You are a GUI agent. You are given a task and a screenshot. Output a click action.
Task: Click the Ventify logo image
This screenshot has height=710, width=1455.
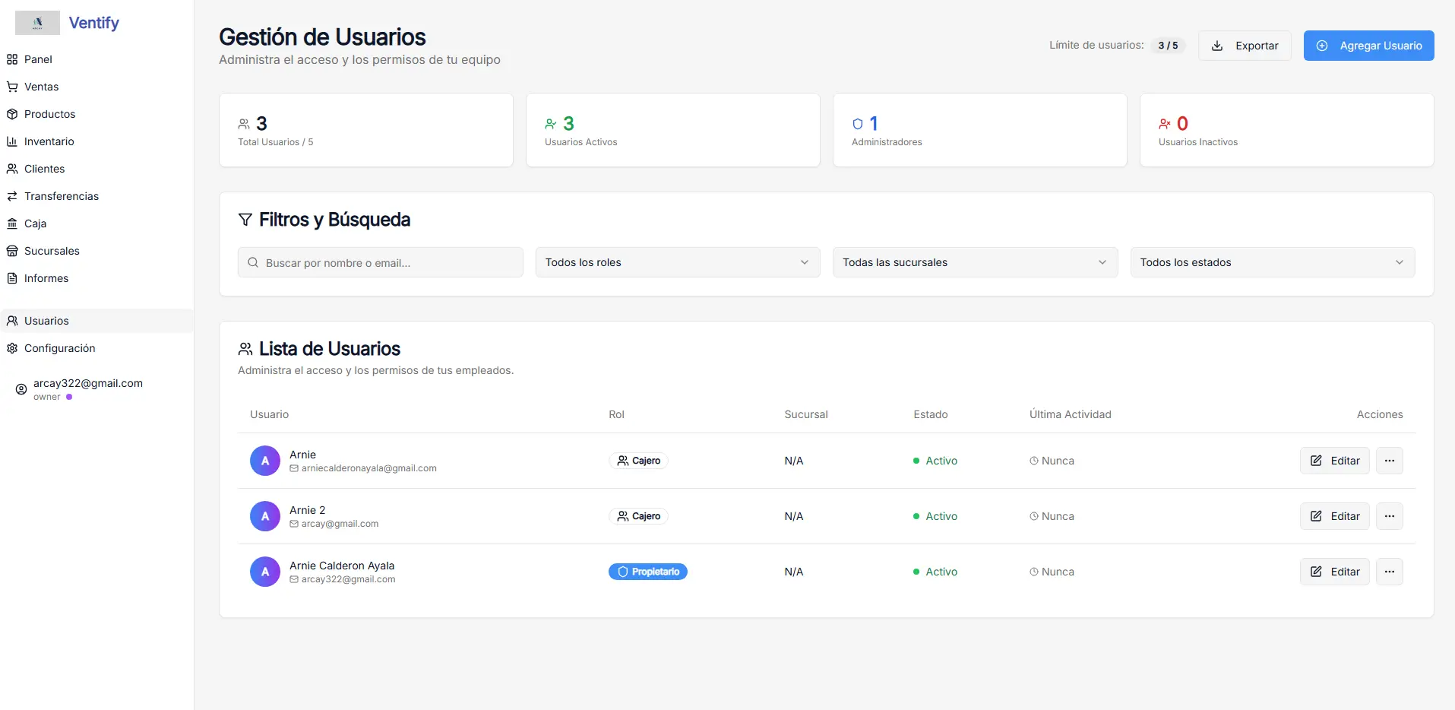click(37, 23)
